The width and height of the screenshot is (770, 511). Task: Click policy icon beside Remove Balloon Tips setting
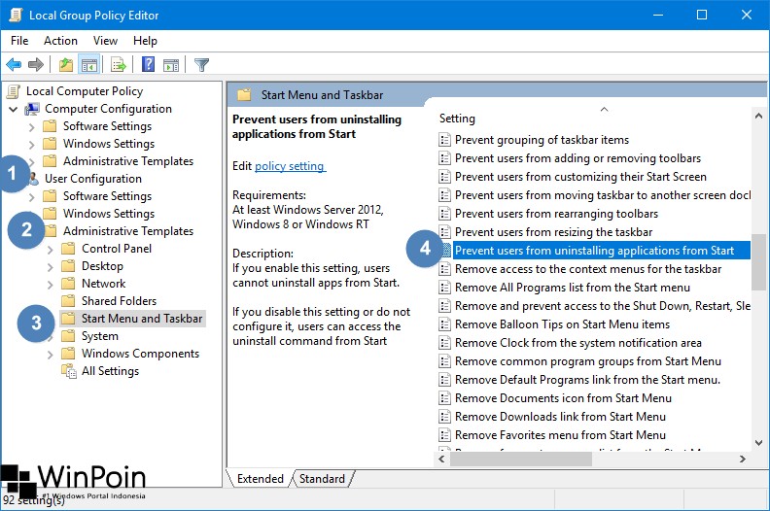[444, 324]
